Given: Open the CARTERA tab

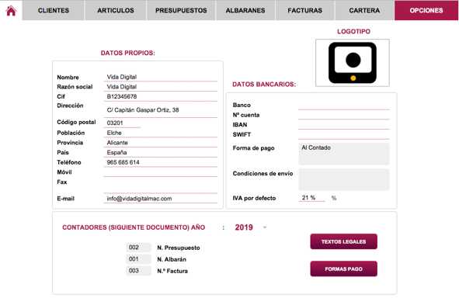Looking at the screenshot, I should [x=364, y=11].
